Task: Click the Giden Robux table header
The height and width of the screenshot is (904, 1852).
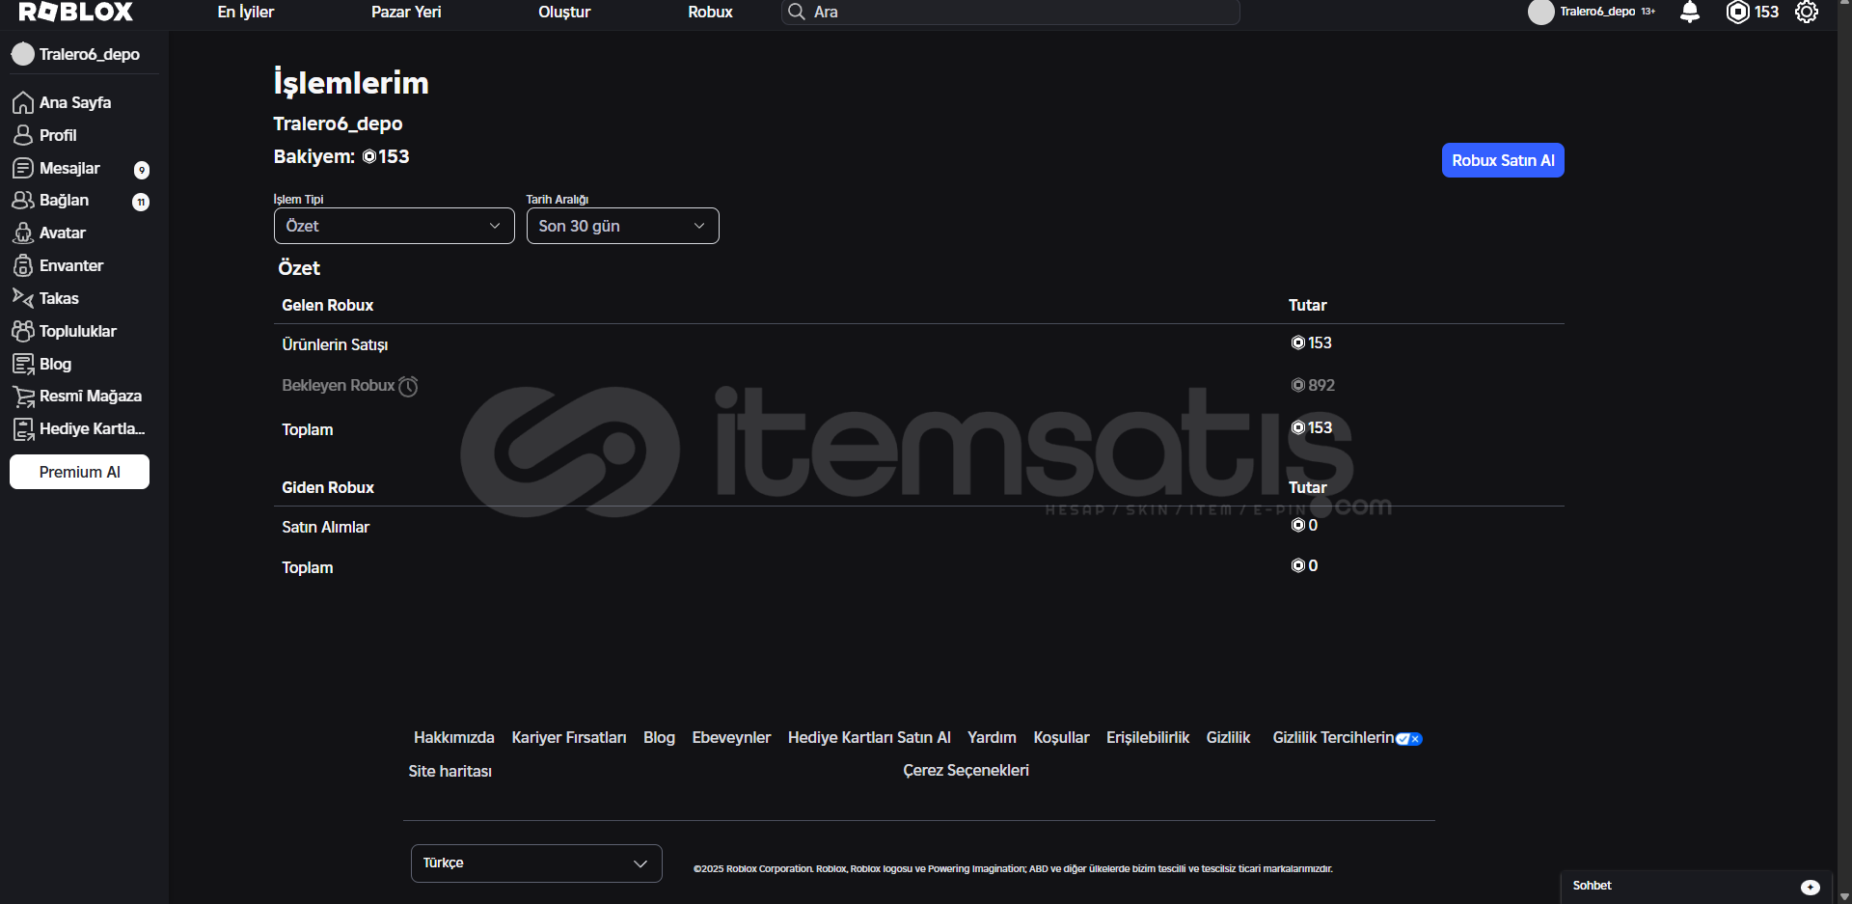Action: [x=328, y=487]
